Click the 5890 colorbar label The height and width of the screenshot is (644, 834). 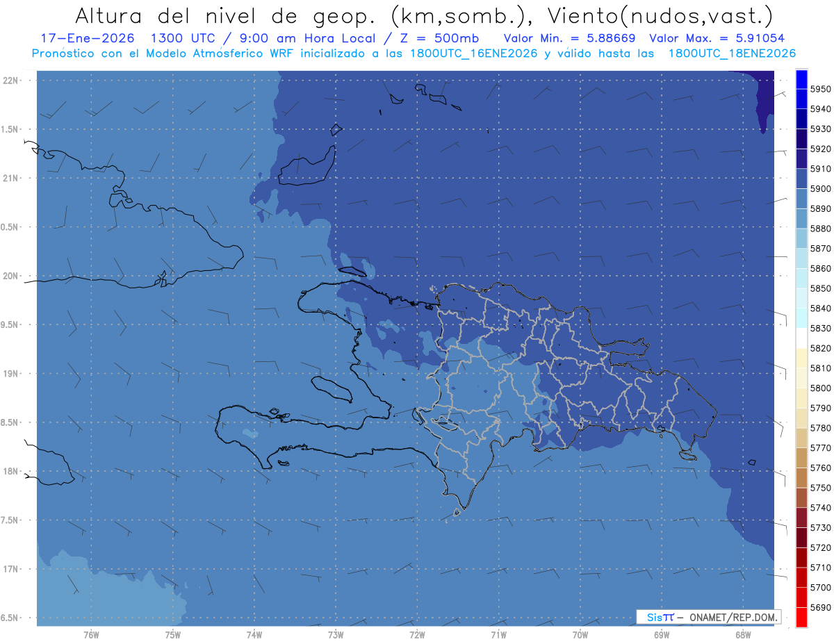click(x=821, y=208)
